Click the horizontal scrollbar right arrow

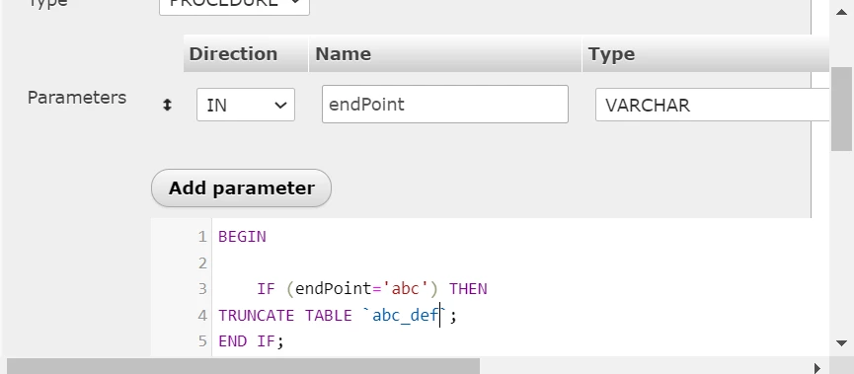[817, 368]
